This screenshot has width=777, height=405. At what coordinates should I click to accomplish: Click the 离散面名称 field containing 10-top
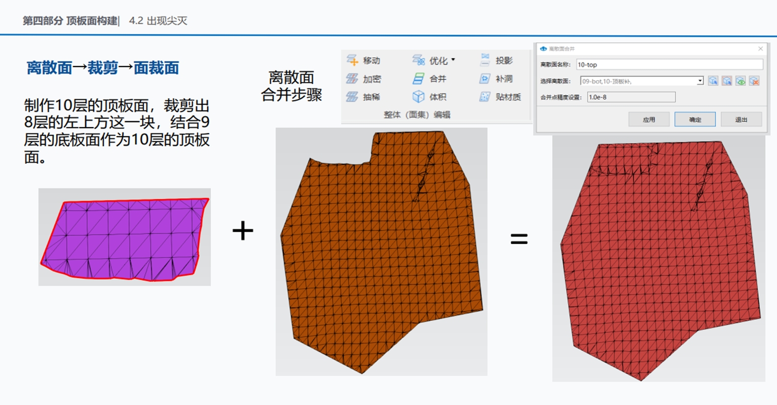point(669,65)
